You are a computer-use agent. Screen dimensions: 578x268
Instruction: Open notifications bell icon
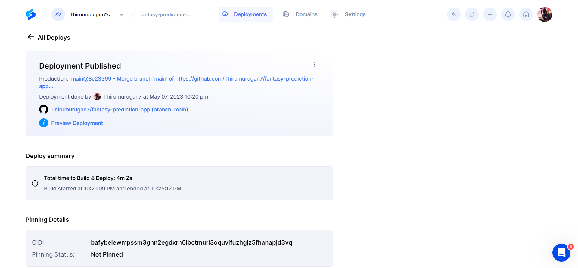pos(508,14)
